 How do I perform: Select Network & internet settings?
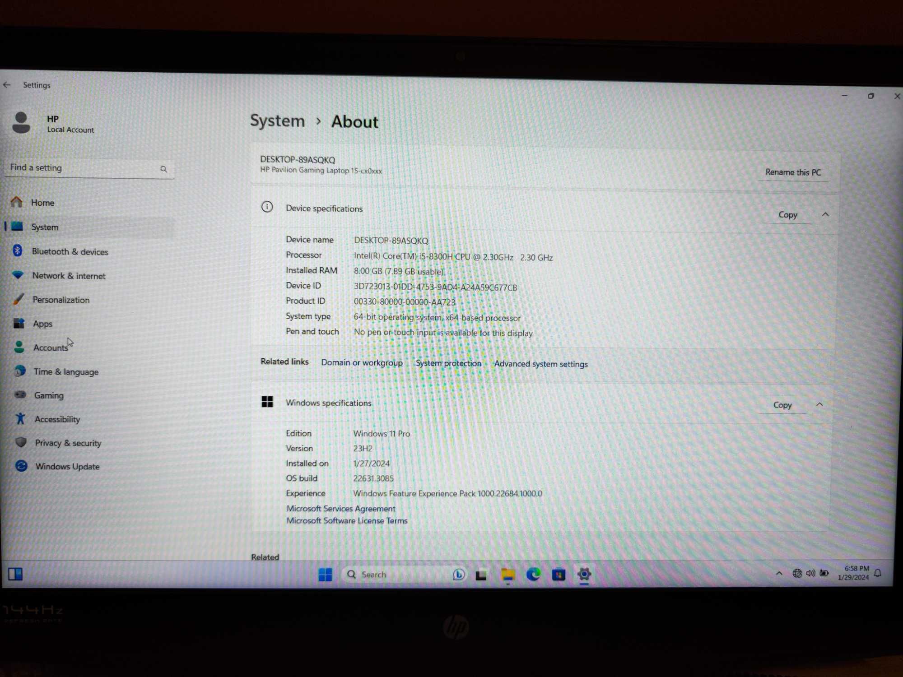[70, 275]
